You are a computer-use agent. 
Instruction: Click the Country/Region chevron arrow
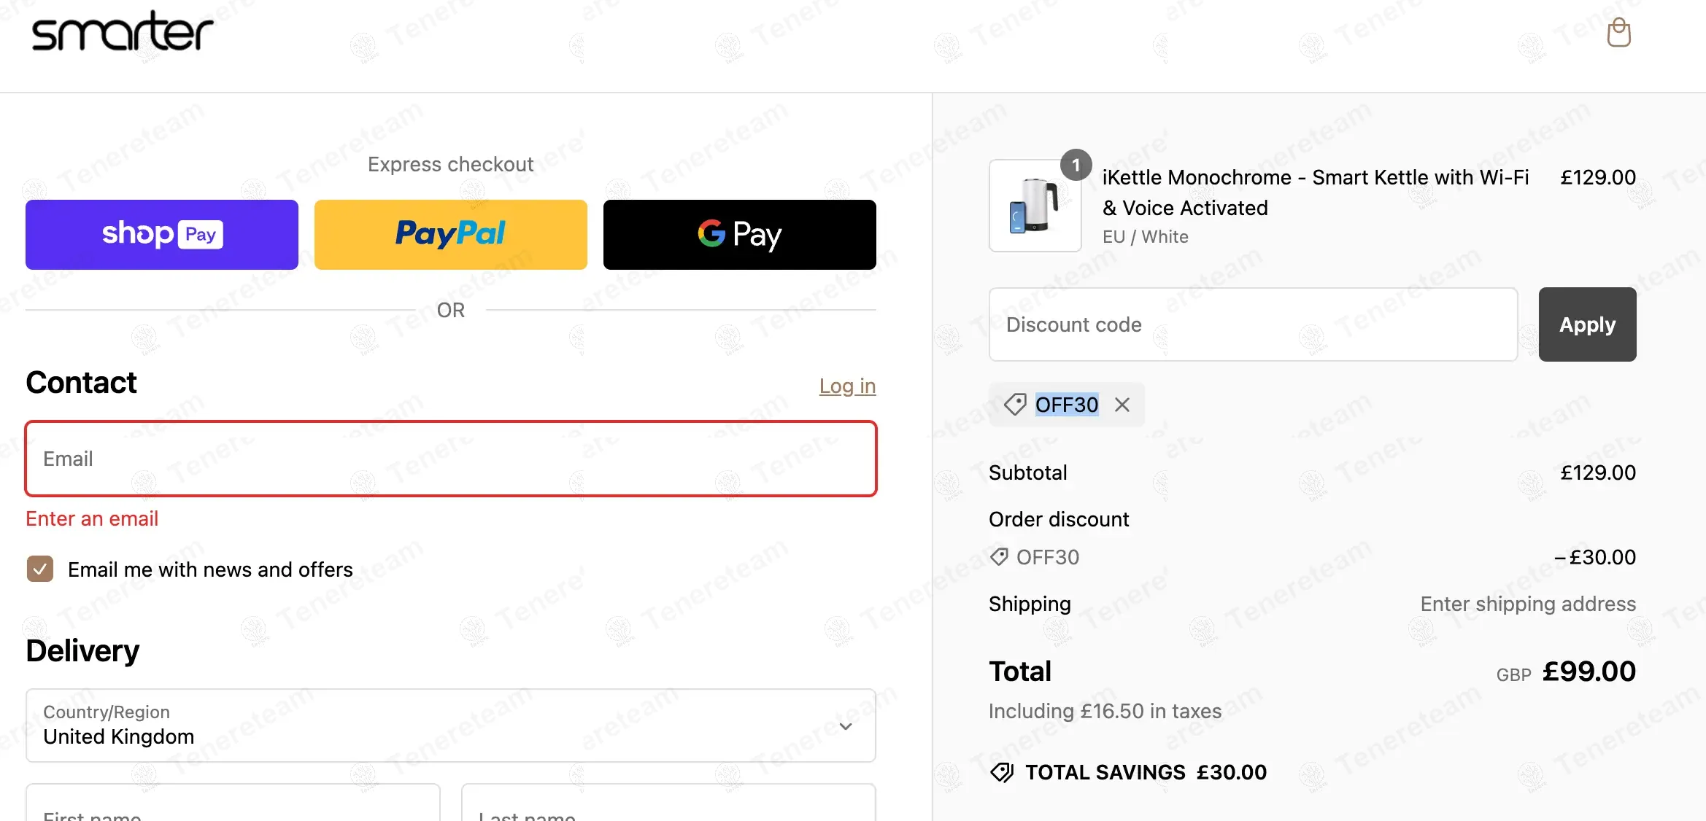tap(846, 726)
